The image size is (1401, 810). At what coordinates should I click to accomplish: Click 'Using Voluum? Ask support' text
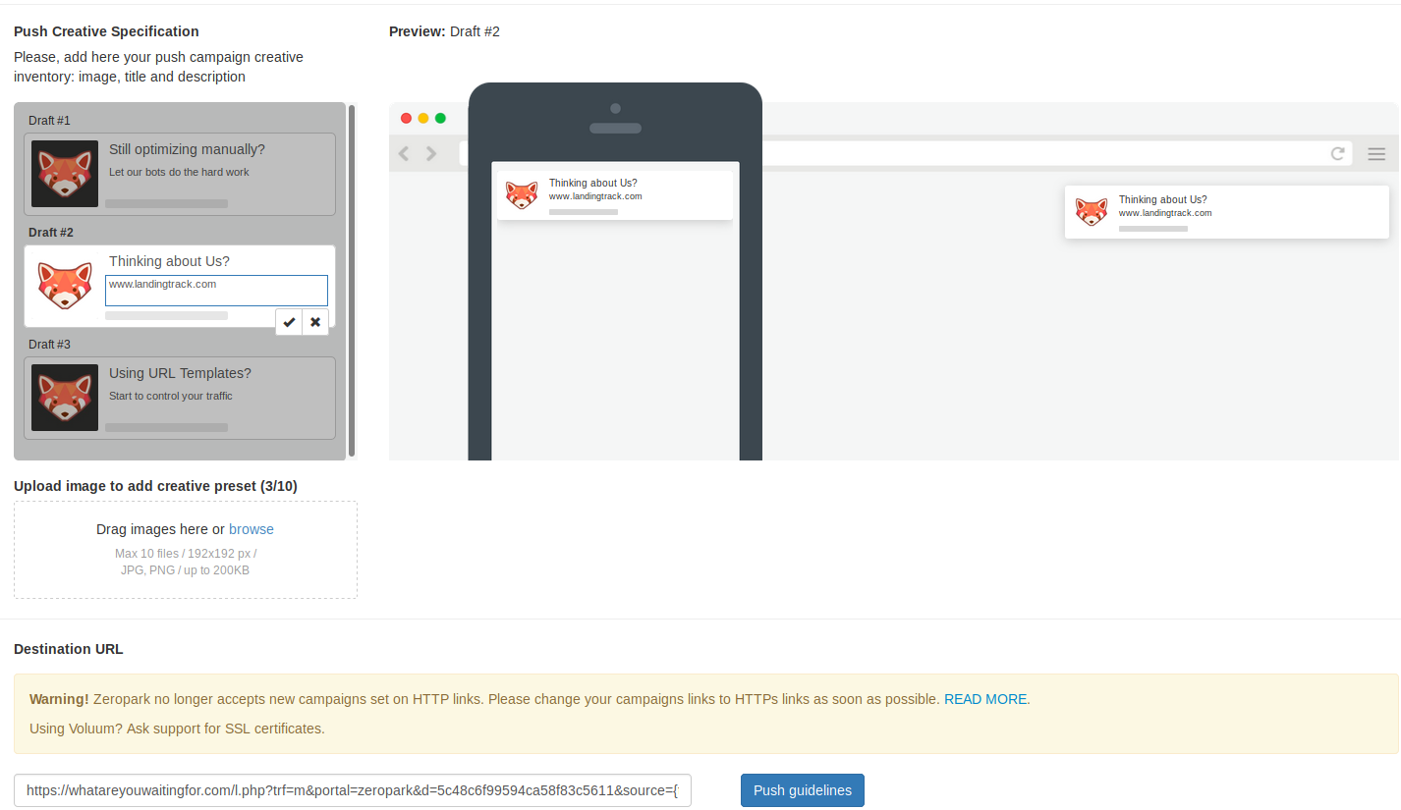coord(177,729)
